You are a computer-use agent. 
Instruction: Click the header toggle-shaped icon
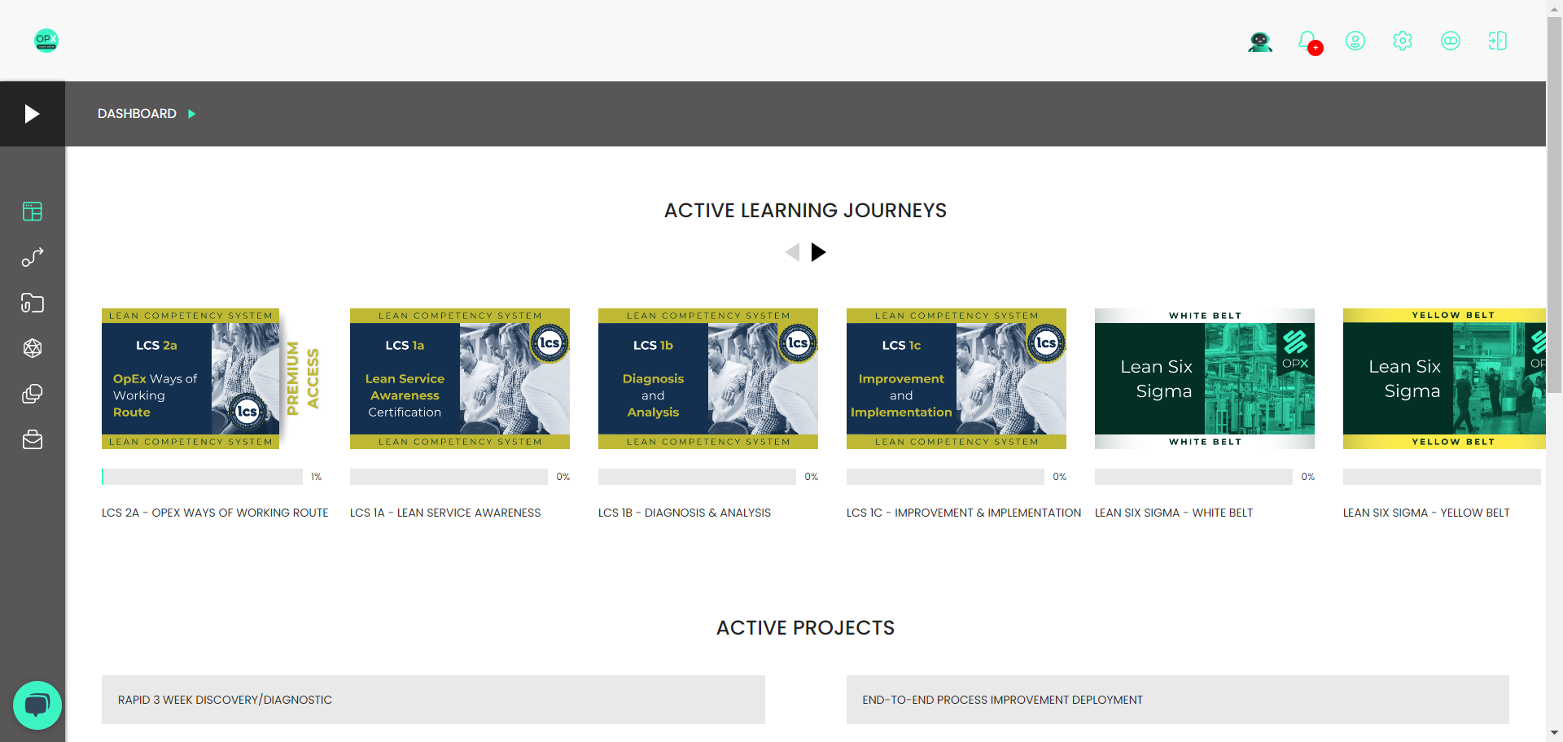point(1451,41)
